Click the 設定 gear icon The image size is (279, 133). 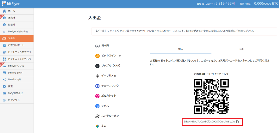click(4, 86)
